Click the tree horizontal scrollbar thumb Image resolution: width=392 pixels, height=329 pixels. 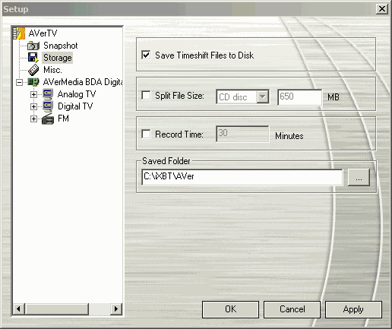[56, 308]
